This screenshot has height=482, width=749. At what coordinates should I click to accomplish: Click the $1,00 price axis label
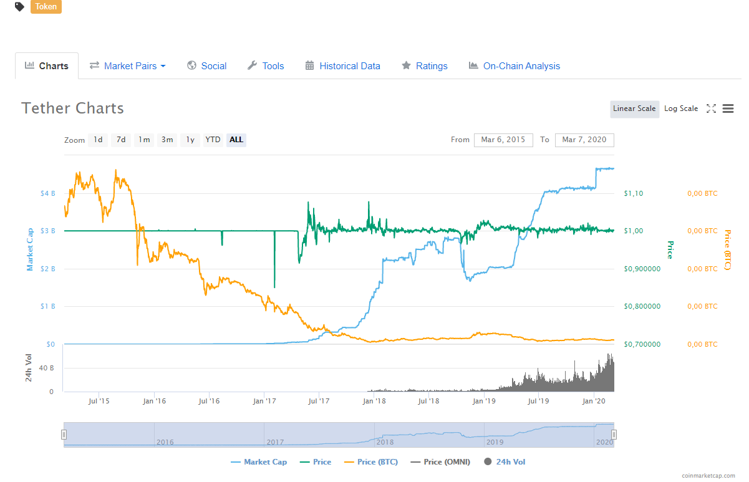click(634, 231)
